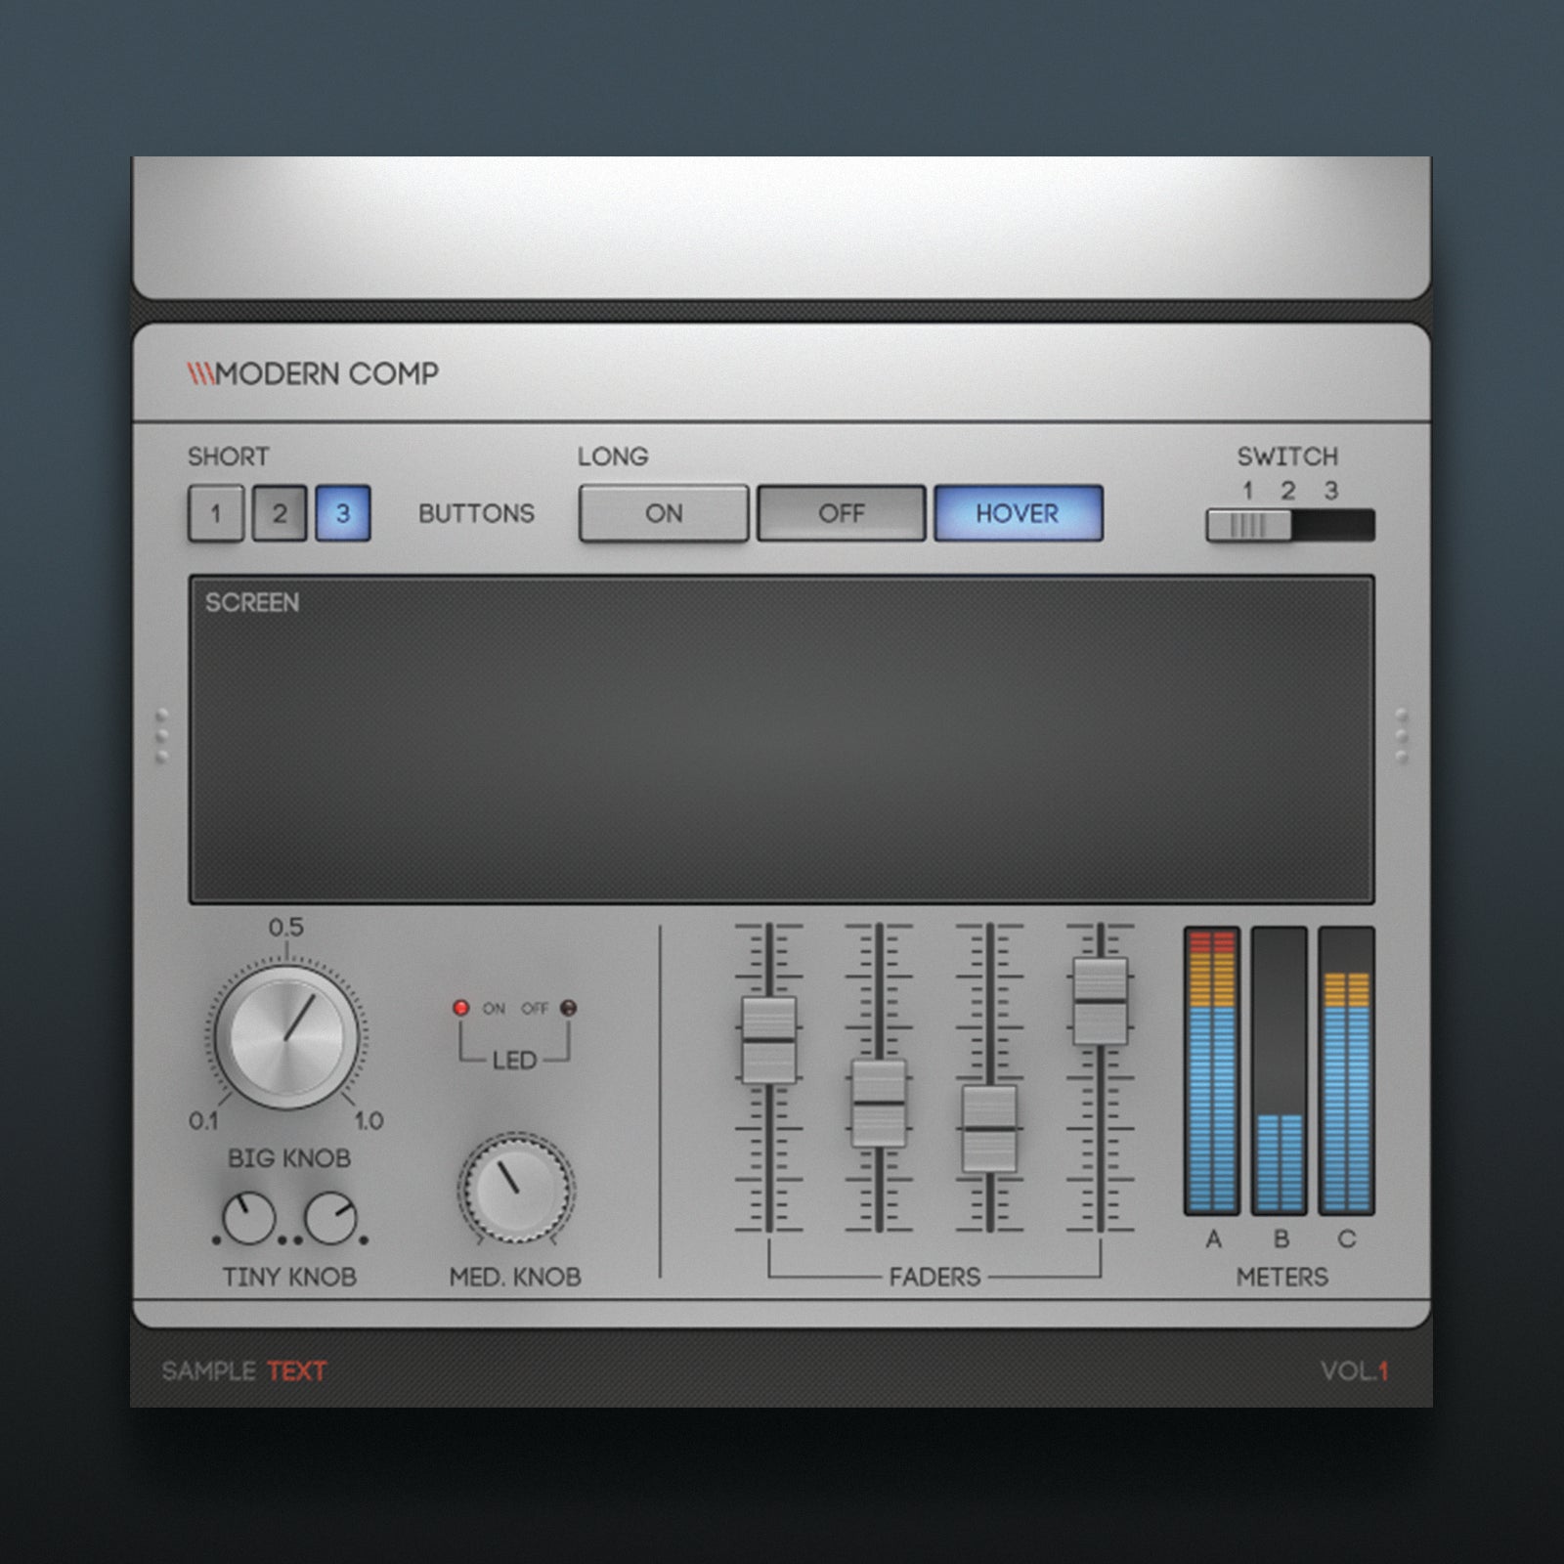
Task: Click the right Tiny Knob
Action: click(x=330, y=1219)
